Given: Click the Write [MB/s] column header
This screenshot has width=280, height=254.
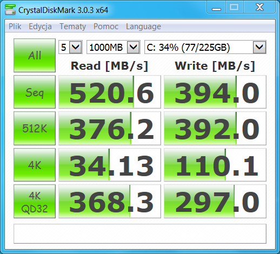Looking at the screenshot, I should 215,66.
